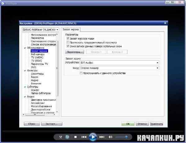This screenshot has height=143, width=186.
Task: Apply changes with the Применить button
Action: coord(157,124)
